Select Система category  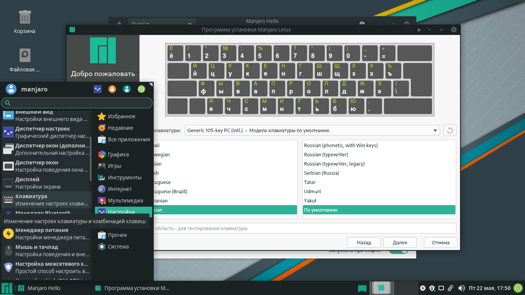point(124,246)
